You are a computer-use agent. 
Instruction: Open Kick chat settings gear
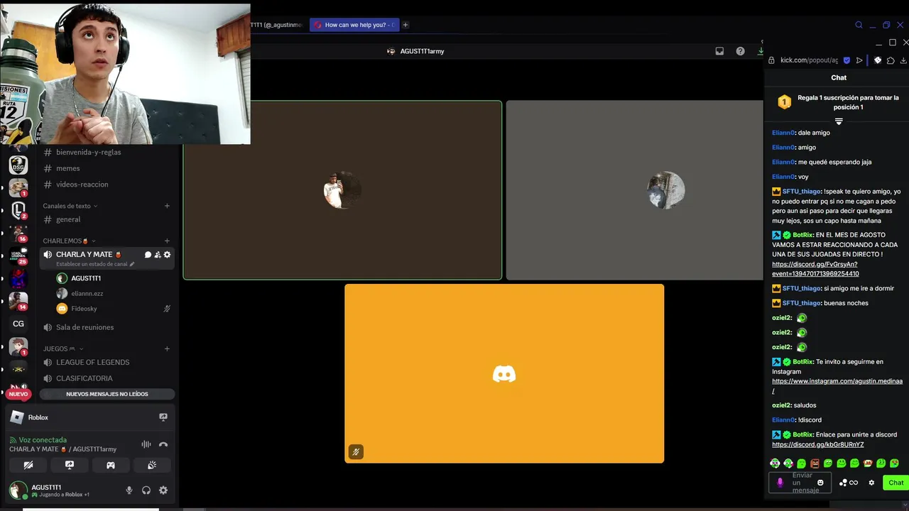[871, 483]
